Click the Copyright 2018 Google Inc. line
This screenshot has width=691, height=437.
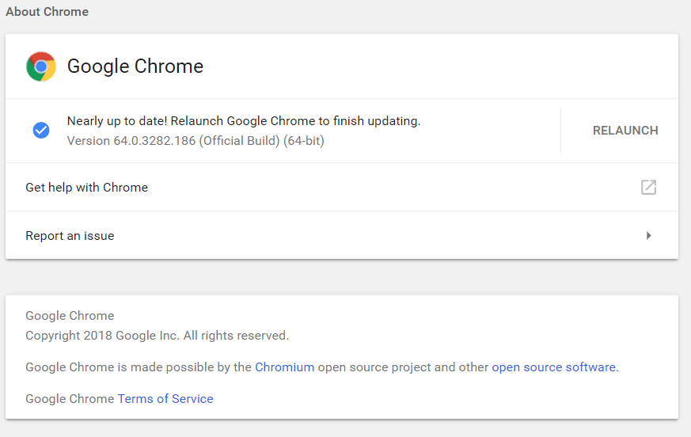[157, 336]
